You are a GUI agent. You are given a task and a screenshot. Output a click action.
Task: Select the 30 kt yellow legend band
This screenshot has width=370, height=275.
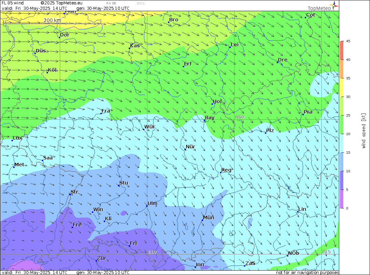coord(342,87)
